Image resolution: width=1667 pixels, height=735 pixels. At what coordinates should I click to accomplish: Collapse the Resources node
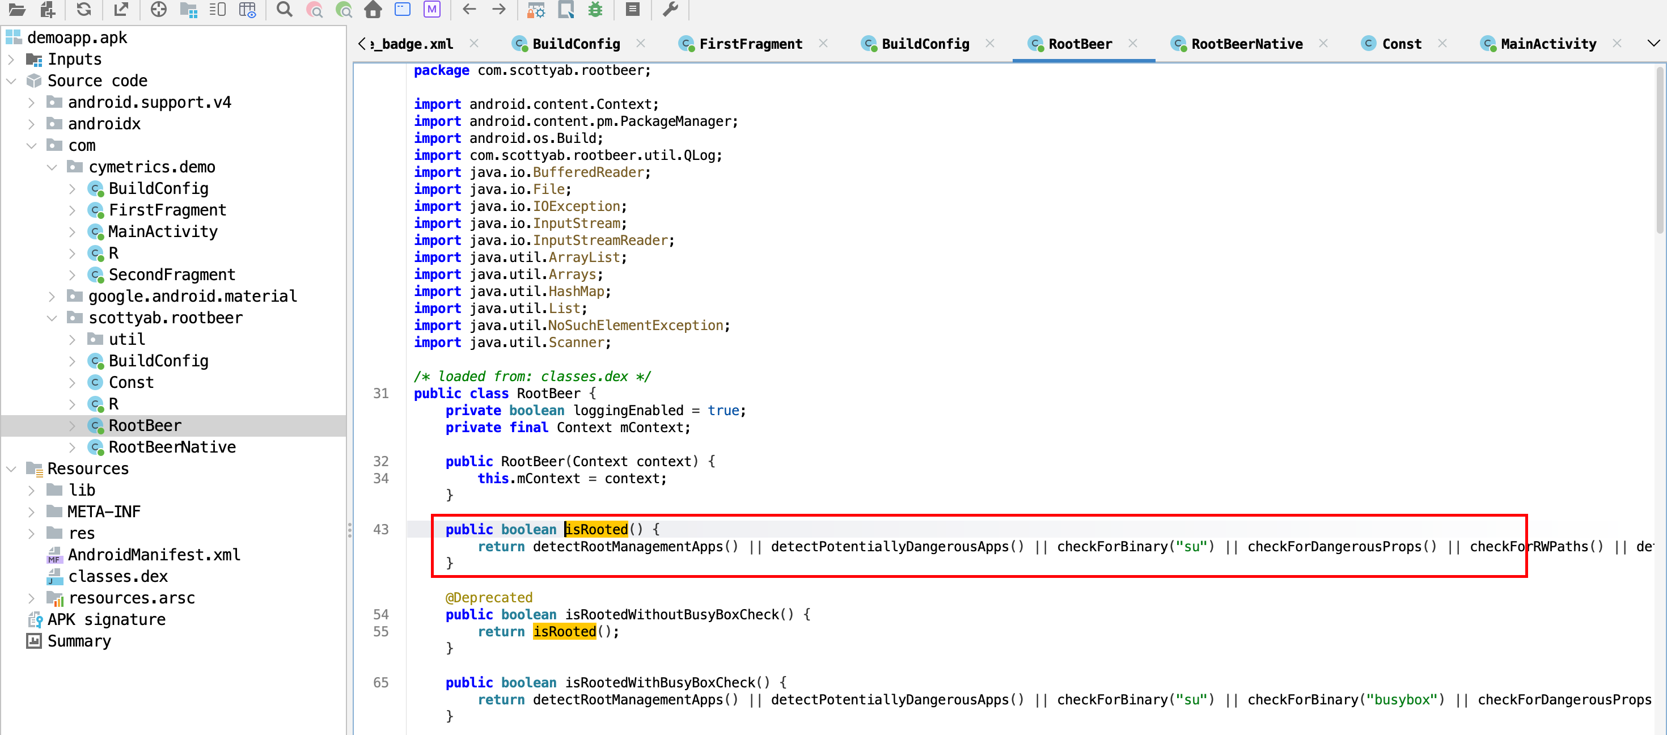pyautogui.click(x=11, y=468)
